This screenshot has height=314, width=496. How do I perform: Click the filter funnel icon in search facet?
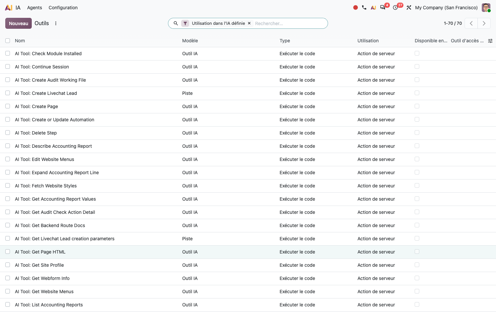pyautogui.click(x=185, y=23)
